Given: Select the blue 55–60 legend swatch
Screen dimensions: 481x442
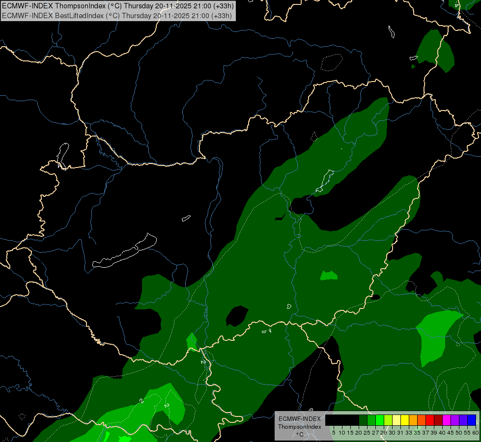Looking at the screenshot, I should tap(472, 420).
